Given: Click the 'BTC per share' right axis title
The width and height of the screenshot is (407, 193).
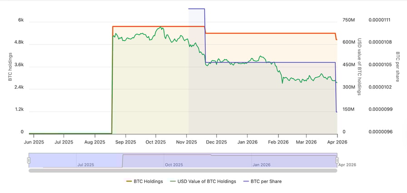Looking at the screenshot, I should (398, 67).
